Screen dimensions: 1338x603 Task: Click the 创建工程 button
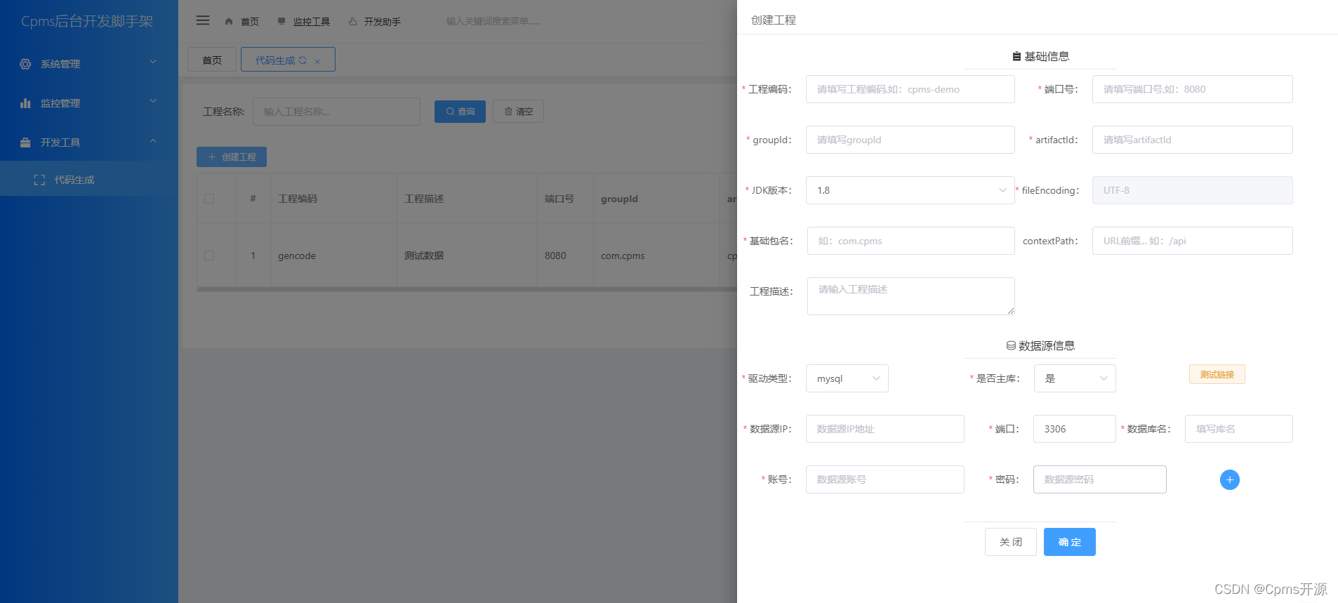tap(232, 157)
